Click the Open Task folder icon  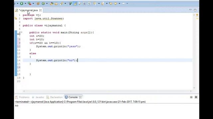click(56, 4)
